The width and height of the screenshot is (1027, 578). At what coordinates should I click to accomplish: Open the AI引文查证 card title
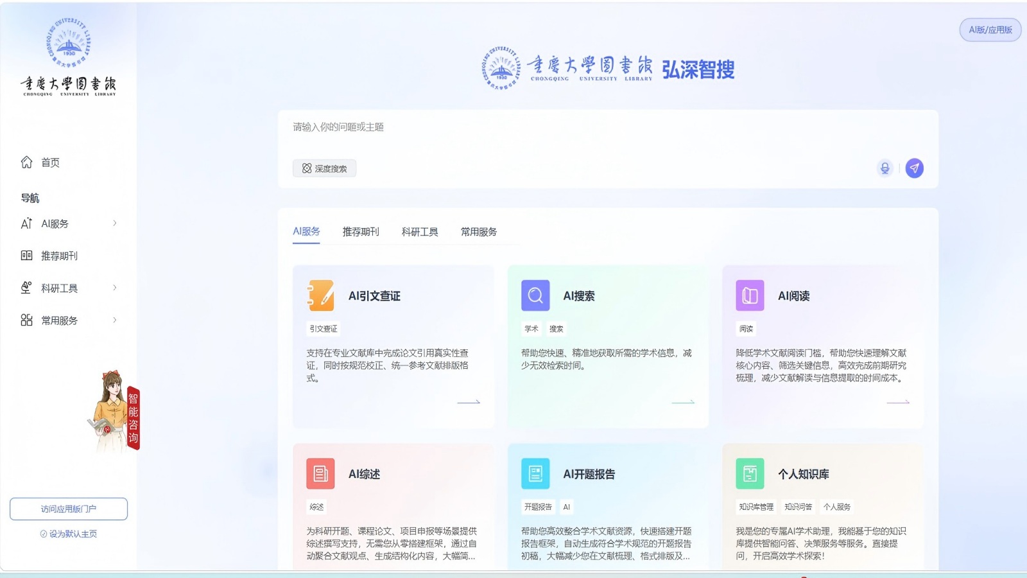(374, 296)
